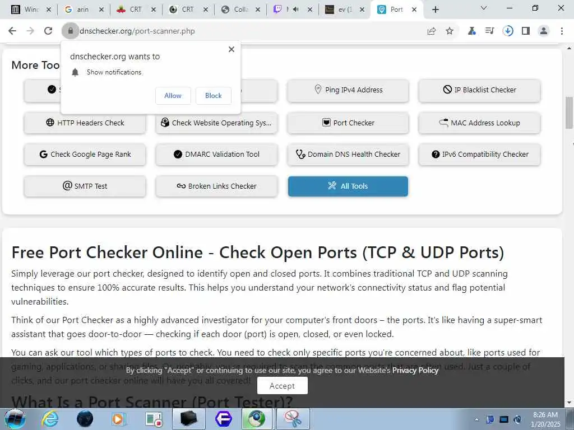Screen dimensions: 574x430
Task: Allow dnschecker.org notifications
Action: click(173, 95)
